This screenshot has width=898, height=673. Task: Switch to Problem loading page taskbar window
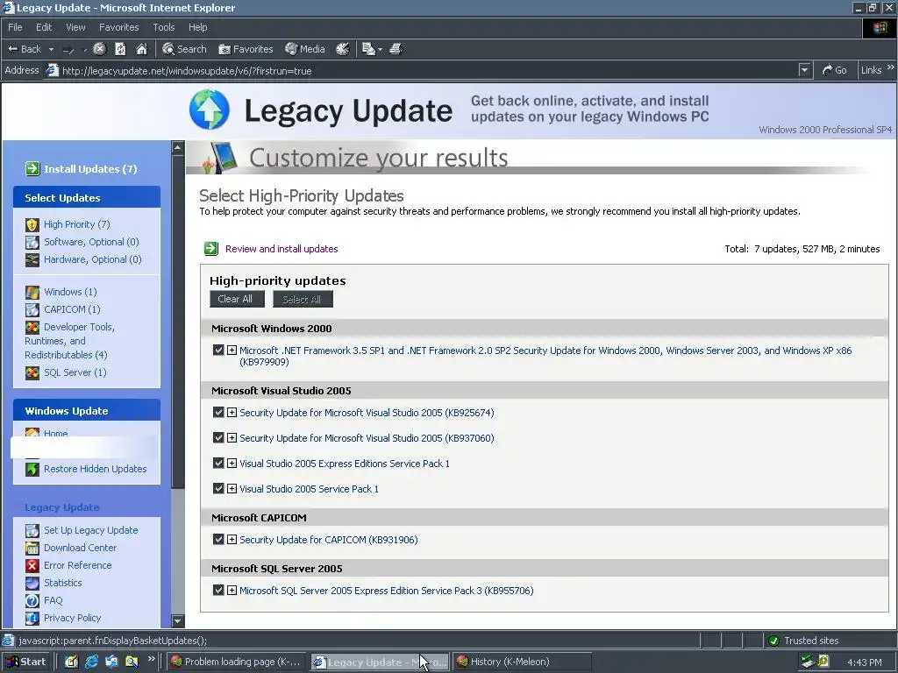click(237, 662)
